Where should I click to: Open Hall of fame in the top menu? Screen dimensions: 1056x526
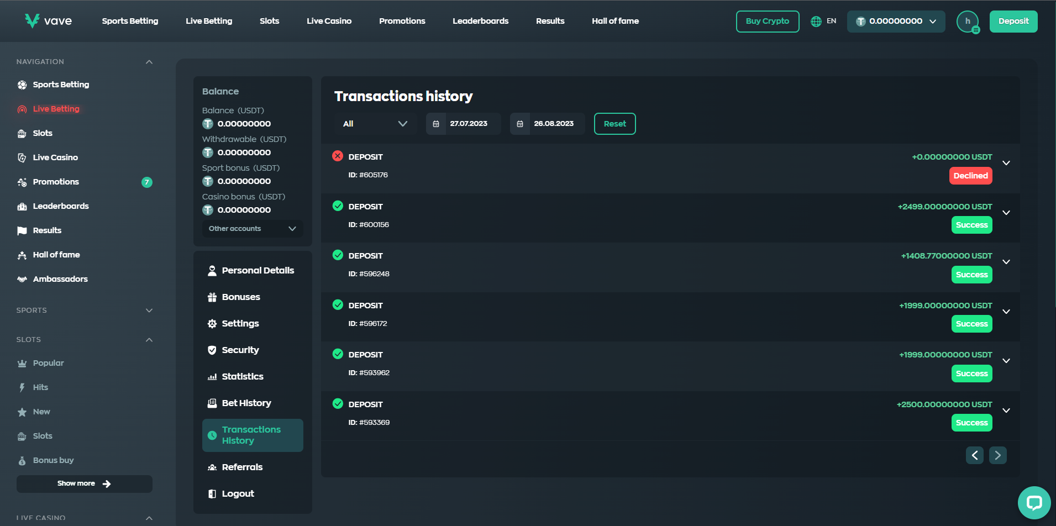[615, 21]
